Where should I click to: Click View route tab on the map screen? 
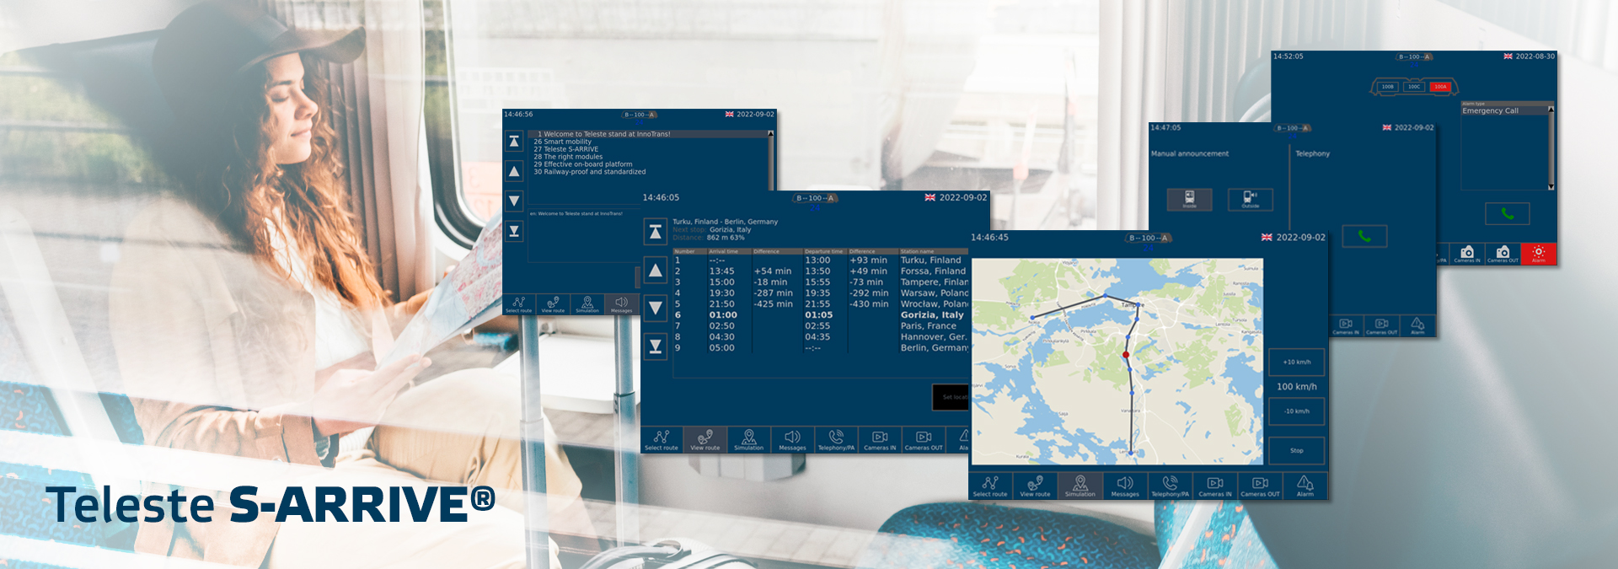[x=1035, y=486]
